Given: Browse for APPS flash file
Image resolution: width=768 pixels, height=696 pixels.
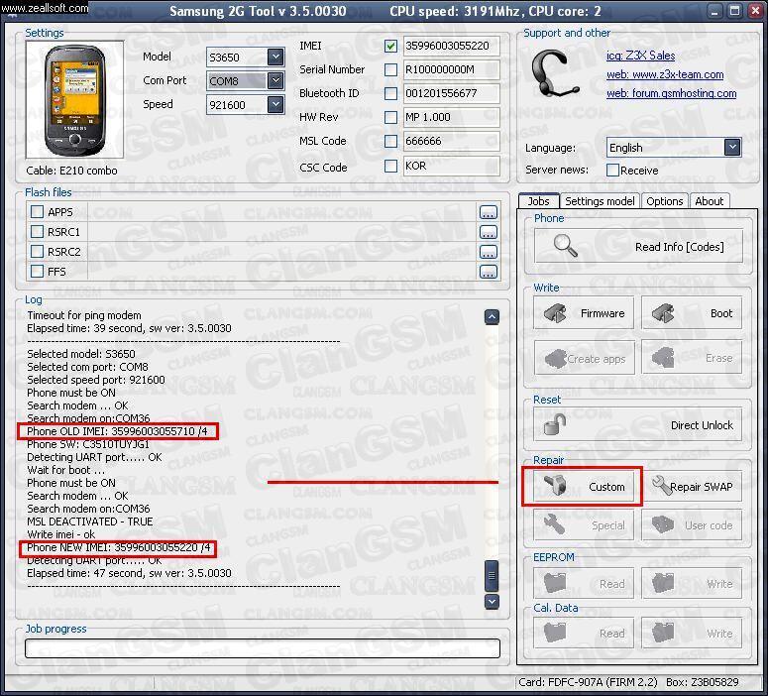Looking at the screenshot, I should (488, 212).
